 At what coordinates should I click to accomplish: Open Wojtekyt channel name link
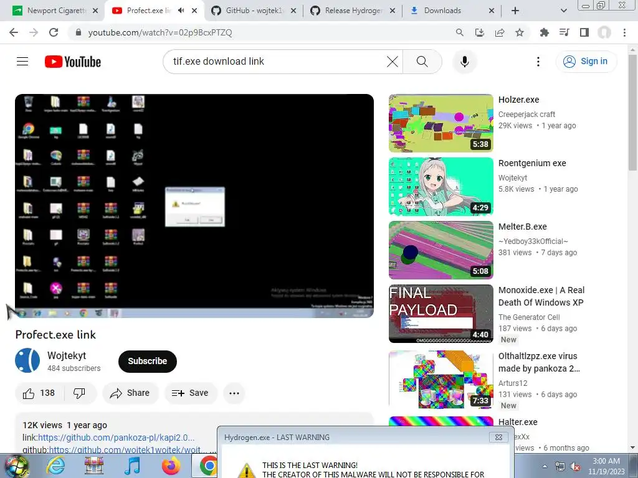pyautogui.click(x=67, y=355)
